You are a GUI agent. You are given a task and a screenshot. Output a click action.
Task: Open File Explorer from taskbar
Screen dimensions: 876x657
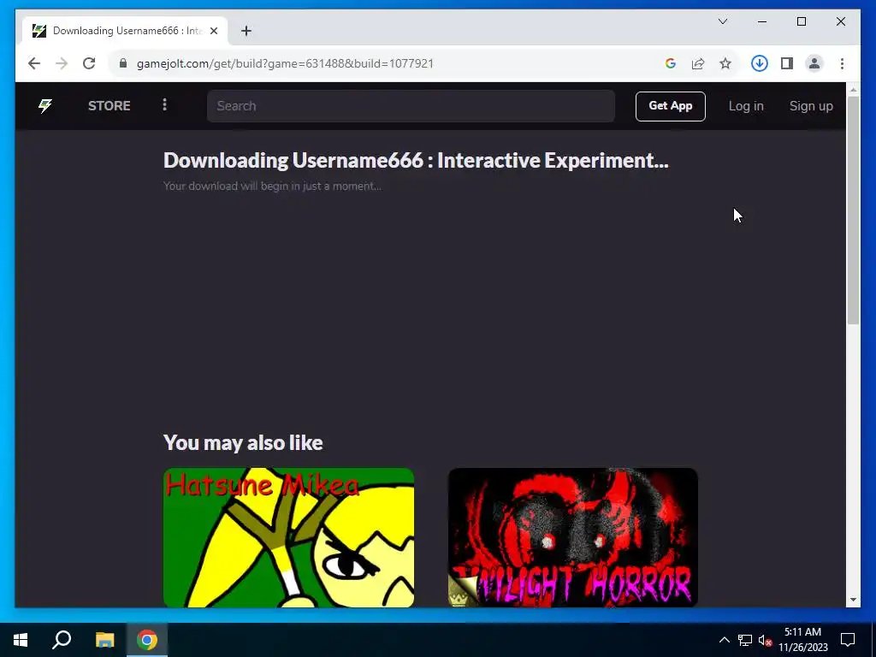(x=104, y=640)
